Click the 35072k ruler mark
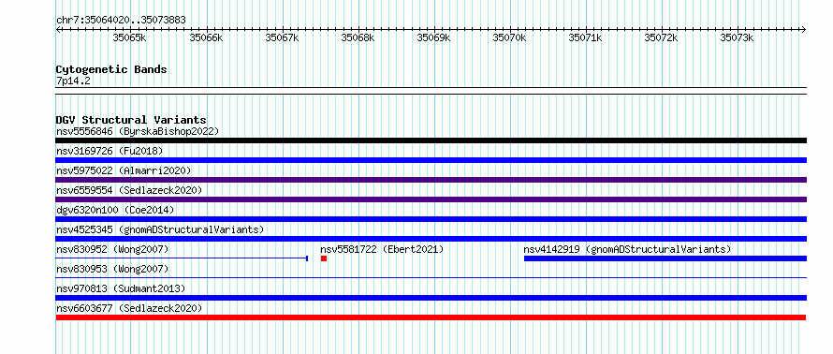 661,38
